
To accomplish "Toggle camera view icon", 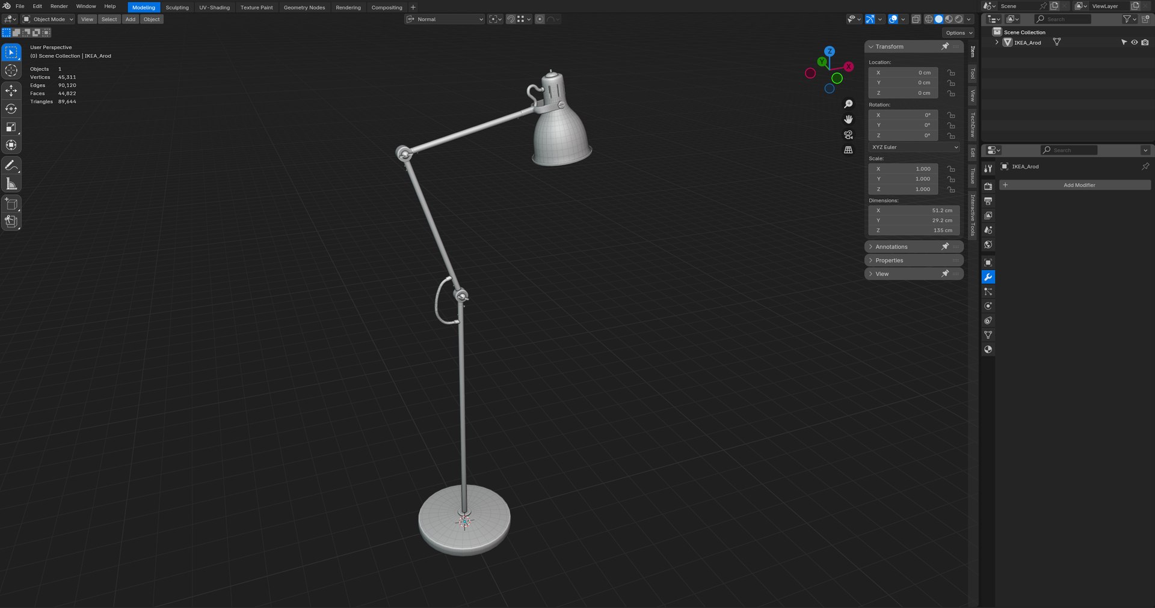I will coord(848,135).
